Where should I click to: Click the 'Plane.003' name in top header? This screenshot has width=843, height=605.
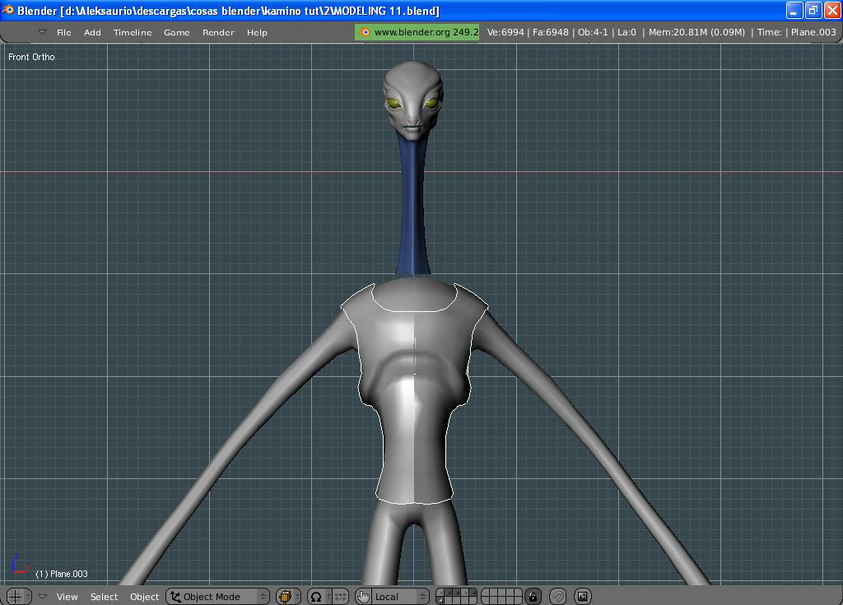tap(813, 32)
